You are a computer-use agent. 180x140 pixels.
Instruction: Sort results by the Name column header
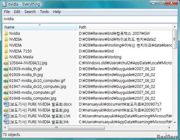pyautogui.click(x=40, y=27)
